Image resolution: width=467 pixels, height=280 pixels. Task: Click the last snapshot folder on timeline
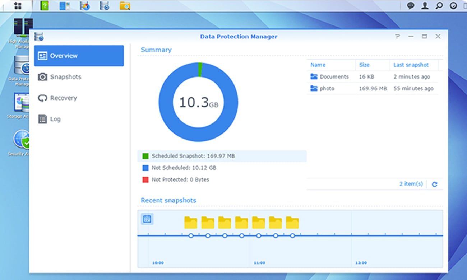pyautogui.click(x=292, y=223)
